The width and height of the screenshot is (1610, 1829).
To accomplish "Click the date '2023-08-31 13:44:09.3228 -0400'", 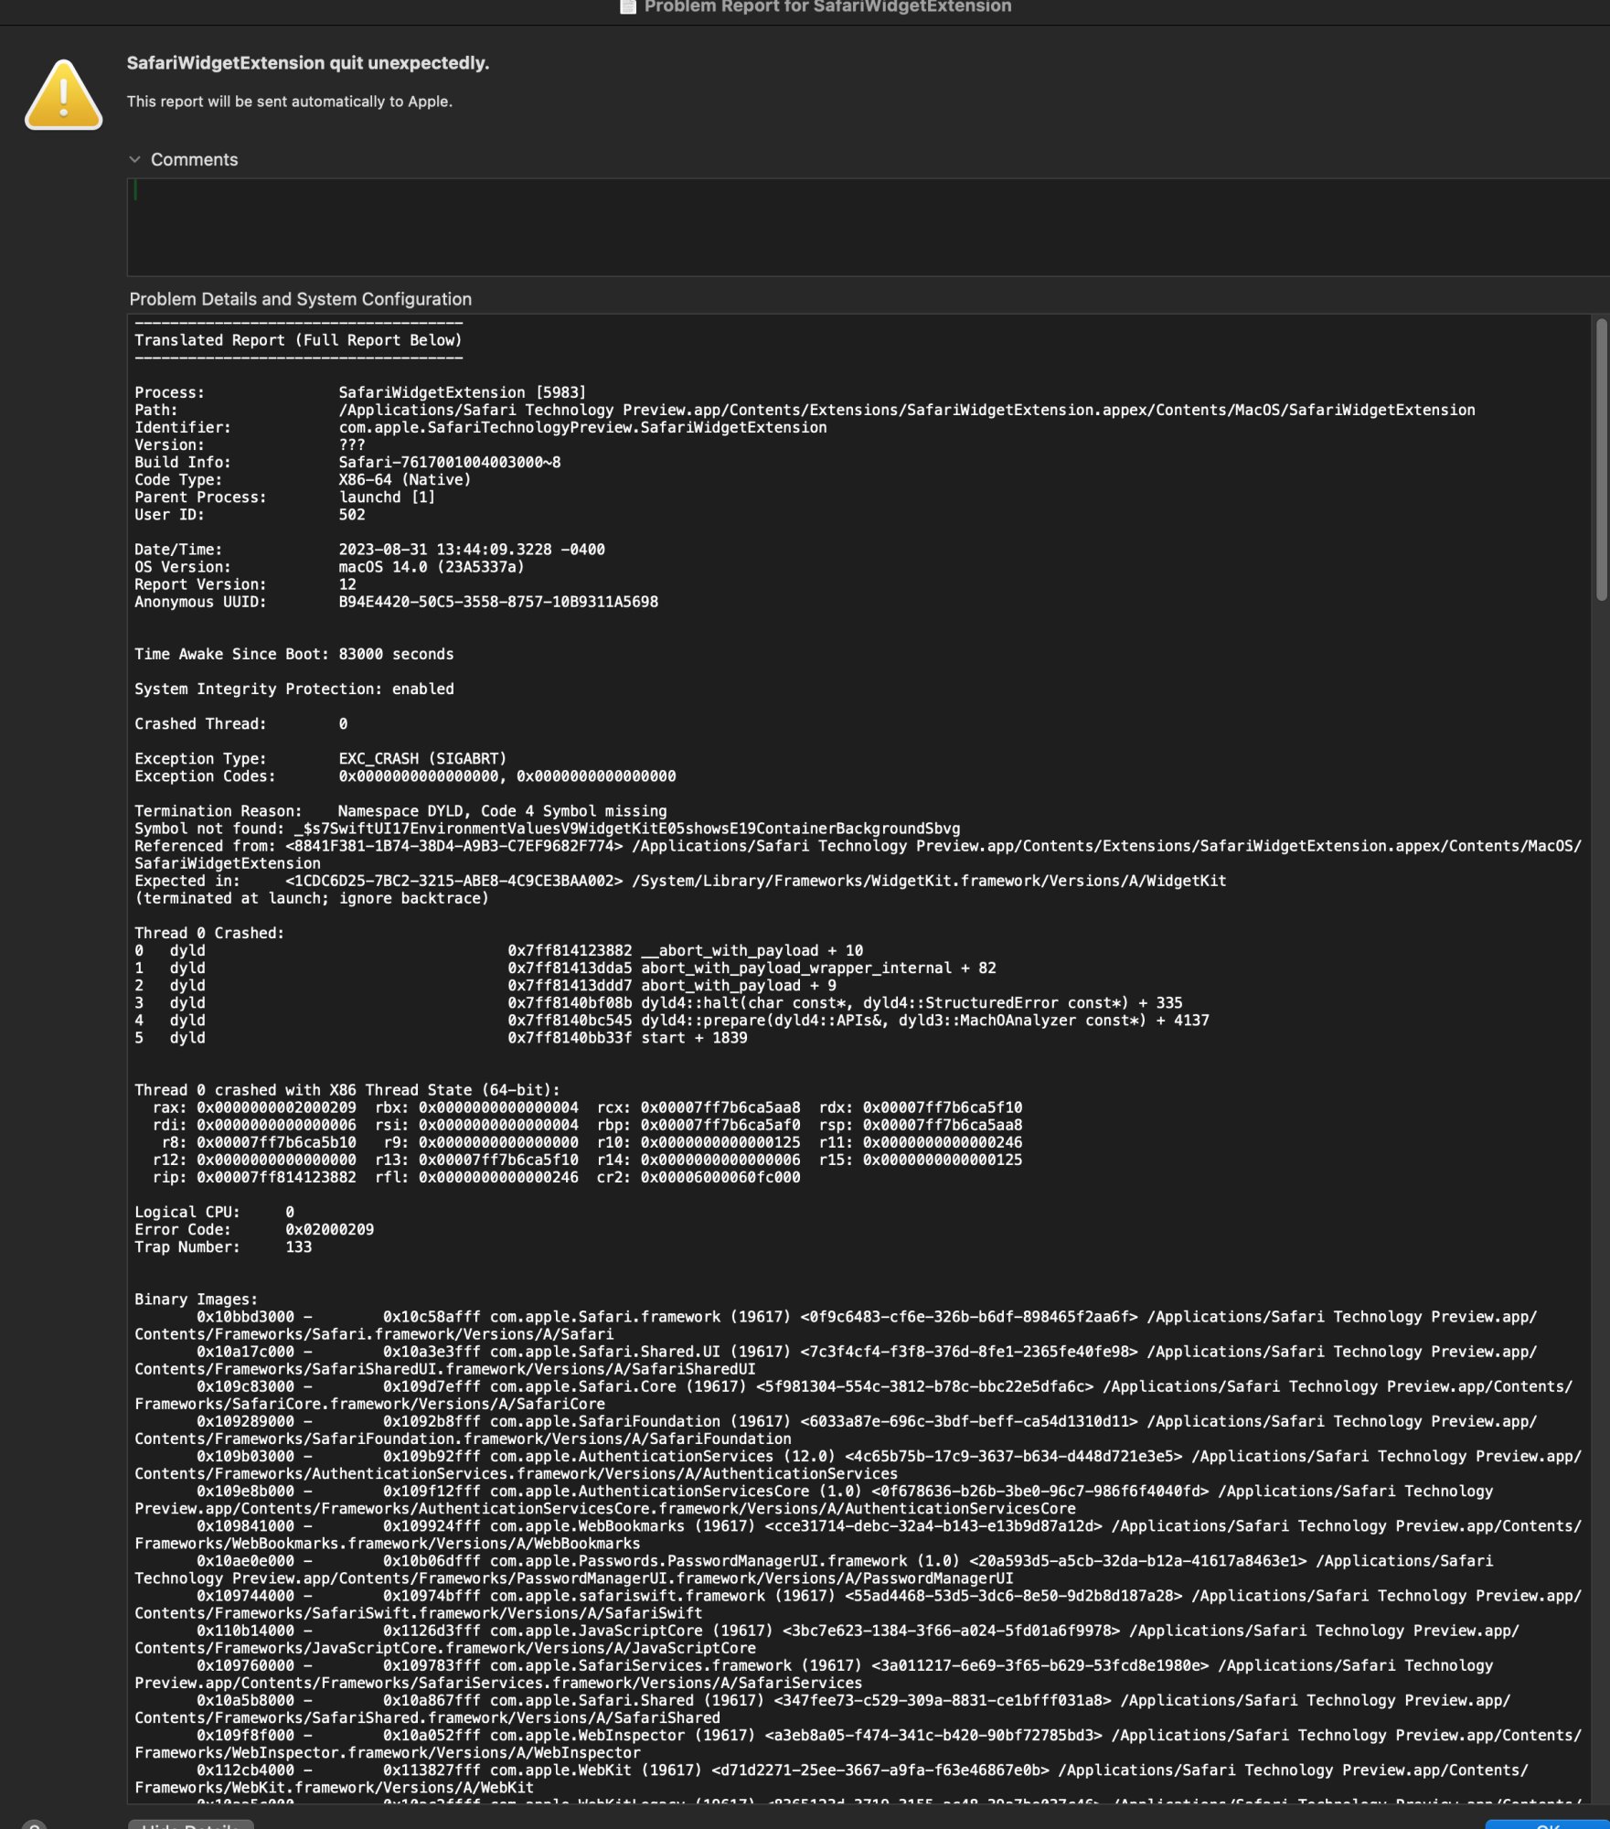I will click(472, 550).
